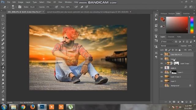Open the eraser Opacity dropdown arrow
The image size is (196, 110).
tap(52, 7)
